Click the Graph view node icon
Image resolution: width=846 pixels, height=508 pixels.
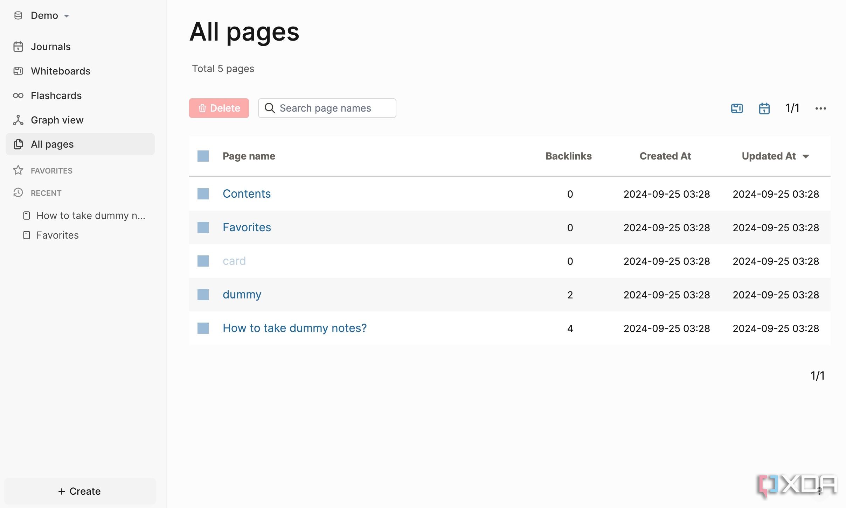click(x=18, y=120)
